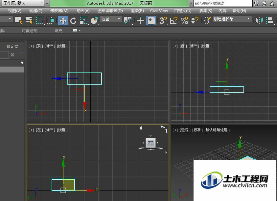Toggle Window/Crossing selection mode
Image resolution: width=277 pixels, height=201 pixels.
(x=50, y=20)
